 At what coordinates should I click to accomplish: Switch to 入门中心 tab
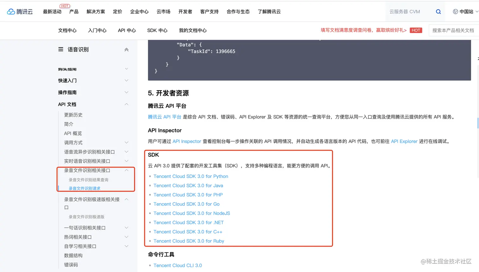(x=97, y=30)
